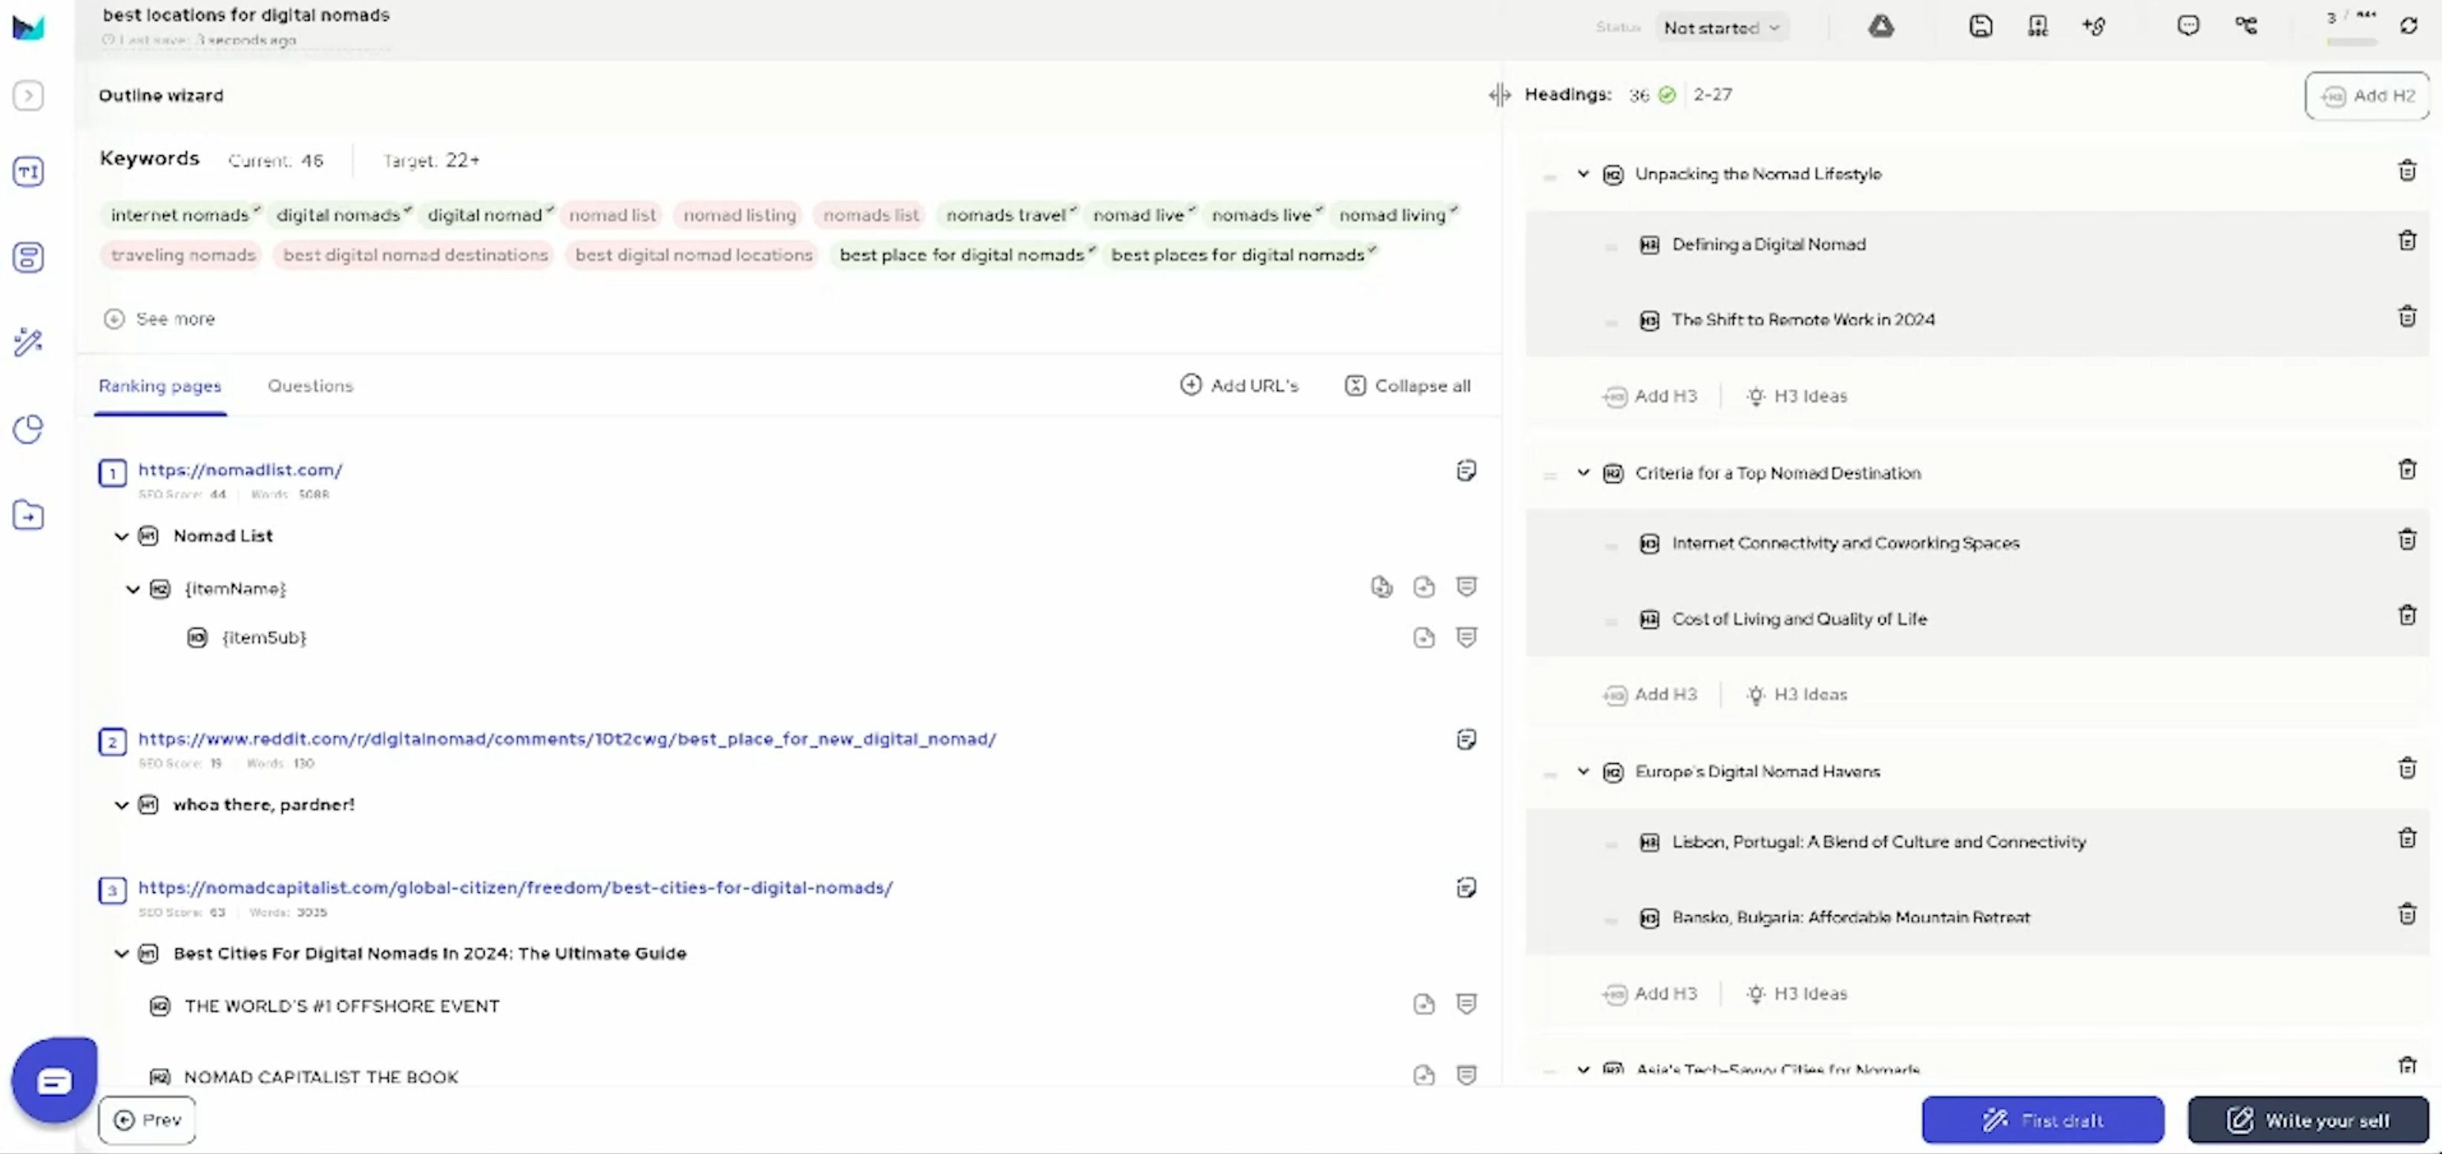The width and height of the screenshot is (2442, 1154).
Task: Toggle the 'best digital nomad destinations' keyword chip
Action: click(415, 255)
